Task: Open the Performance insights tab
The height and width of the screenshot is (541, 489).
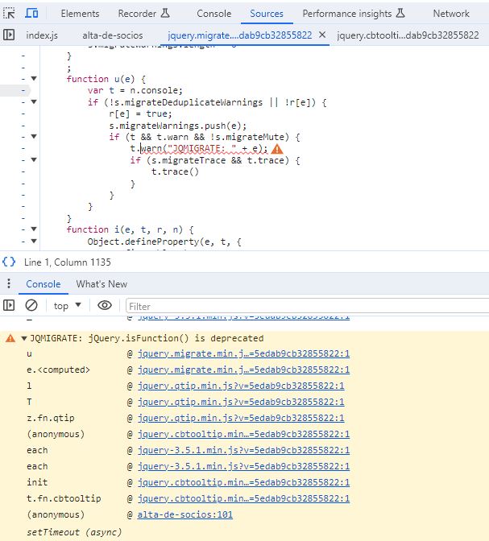Action: (354, 14)
